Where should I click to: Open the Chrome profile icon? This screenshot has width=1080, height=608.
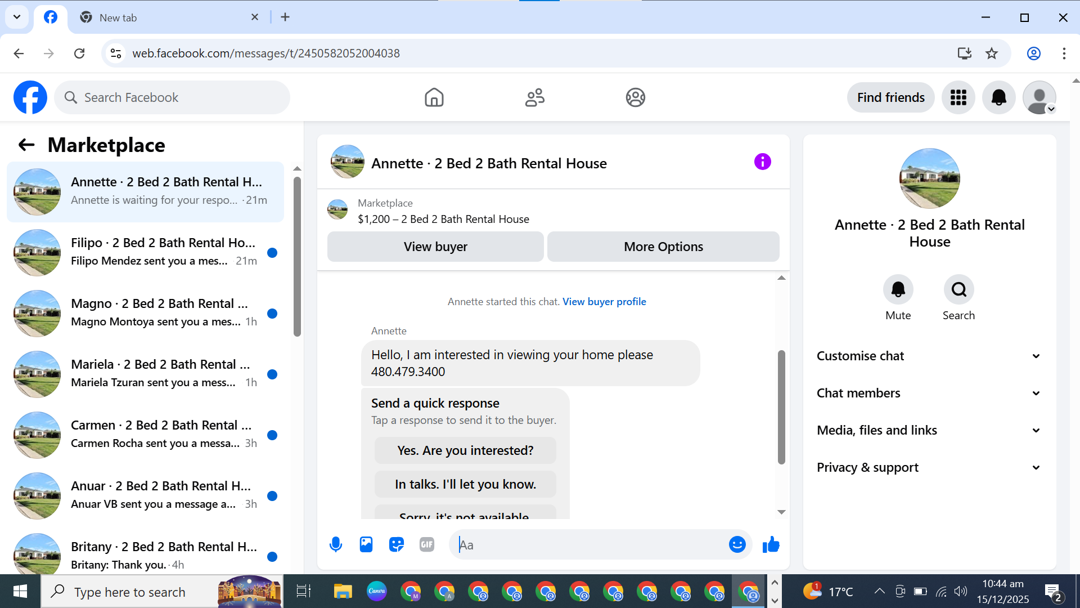coord(1034,53)
